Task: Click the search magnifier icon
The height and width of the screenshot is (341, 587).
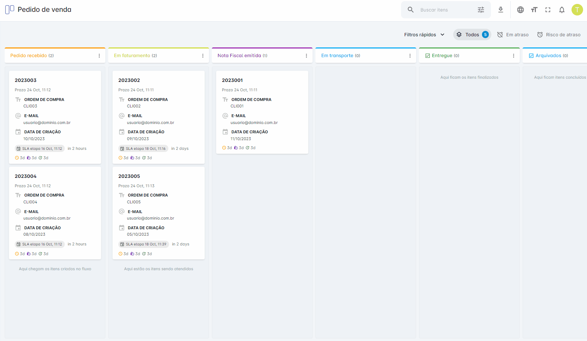Action: coord(410,10)
